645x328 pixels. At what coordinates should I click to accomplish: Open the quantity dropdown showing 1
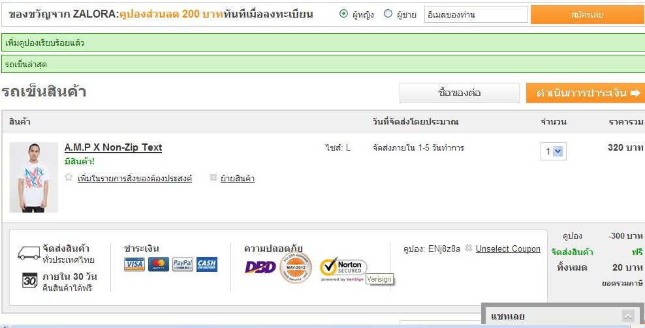pos(553,151)
